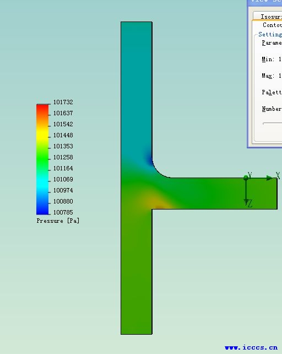Click the dark blue low-pressure spot at rounded corner
Viewport: 282px width, 354px height.
[x=149, y=159]
